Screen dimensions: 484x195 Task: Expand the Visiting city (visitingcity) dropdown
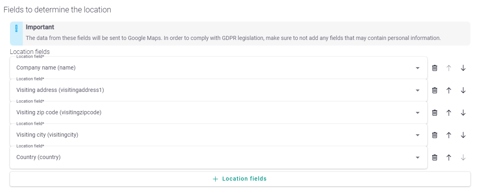(219, 135)
